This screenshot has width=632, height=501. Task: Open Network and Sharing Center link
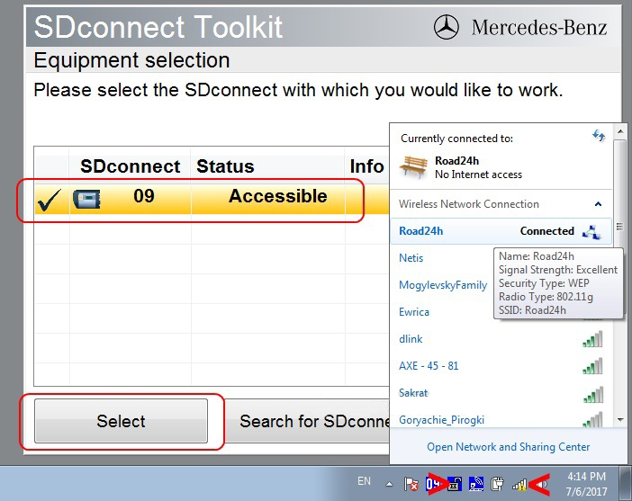click(x=509, y=447)
